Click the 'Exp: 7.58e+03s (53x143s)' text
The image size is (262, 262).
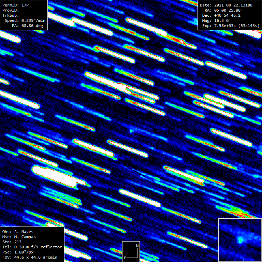coord(231,26)
